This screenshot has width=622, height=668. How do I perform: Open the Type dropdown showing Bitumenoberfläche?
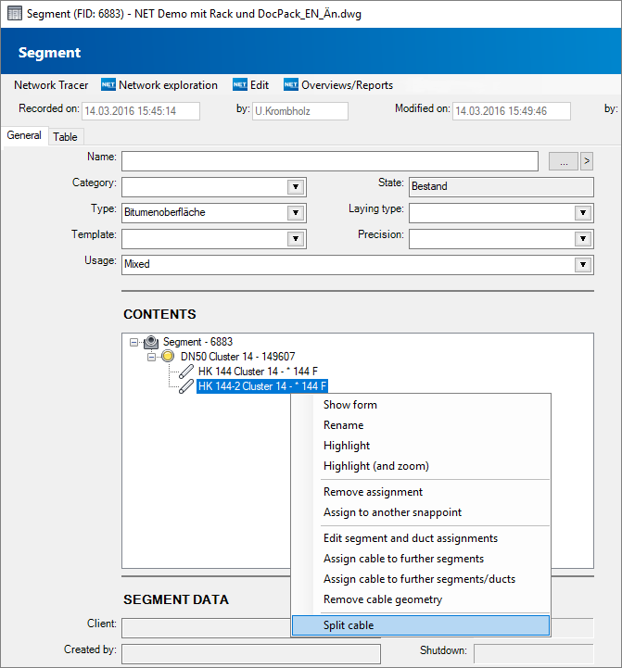pos(296,212)
